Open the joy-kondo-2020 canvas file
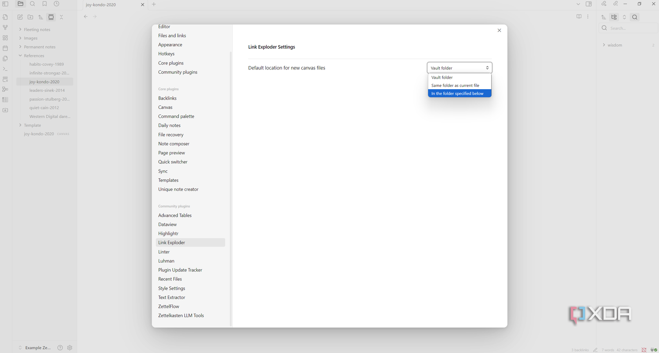 (46, 134)
